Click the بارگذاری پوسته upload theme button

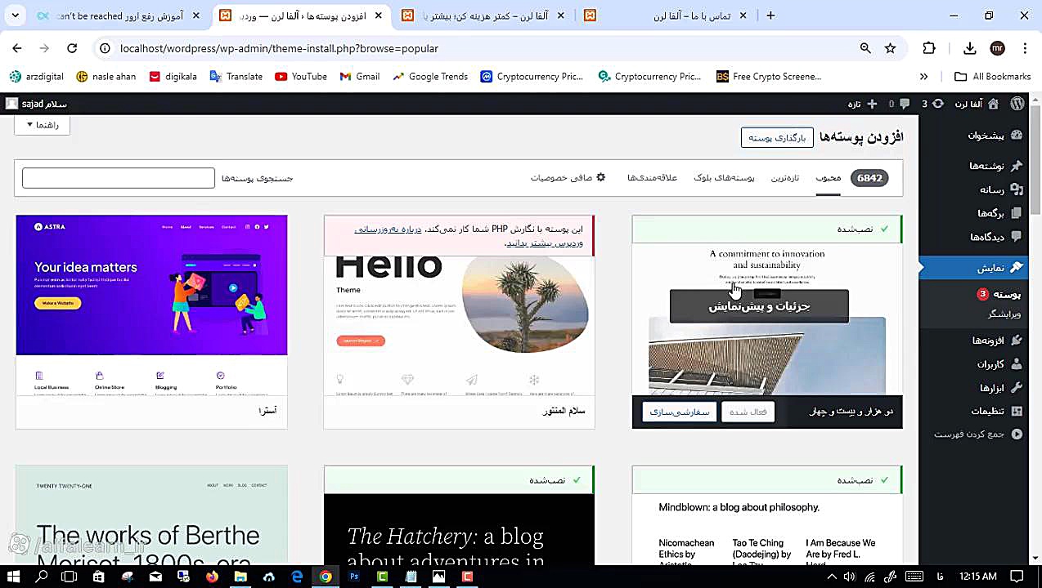[776, 137]
